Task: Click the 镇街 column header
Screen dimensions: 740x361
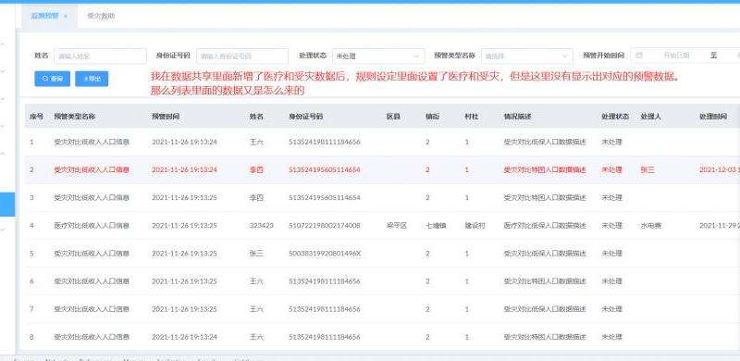Action: (432, 116)
